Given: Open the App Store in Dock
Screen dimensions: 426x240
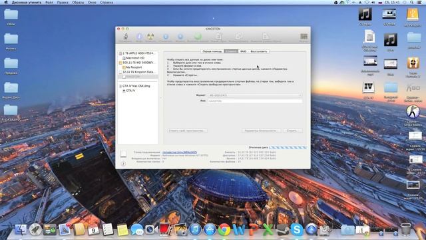Looking at the screenshot, I should pos(210,229).
